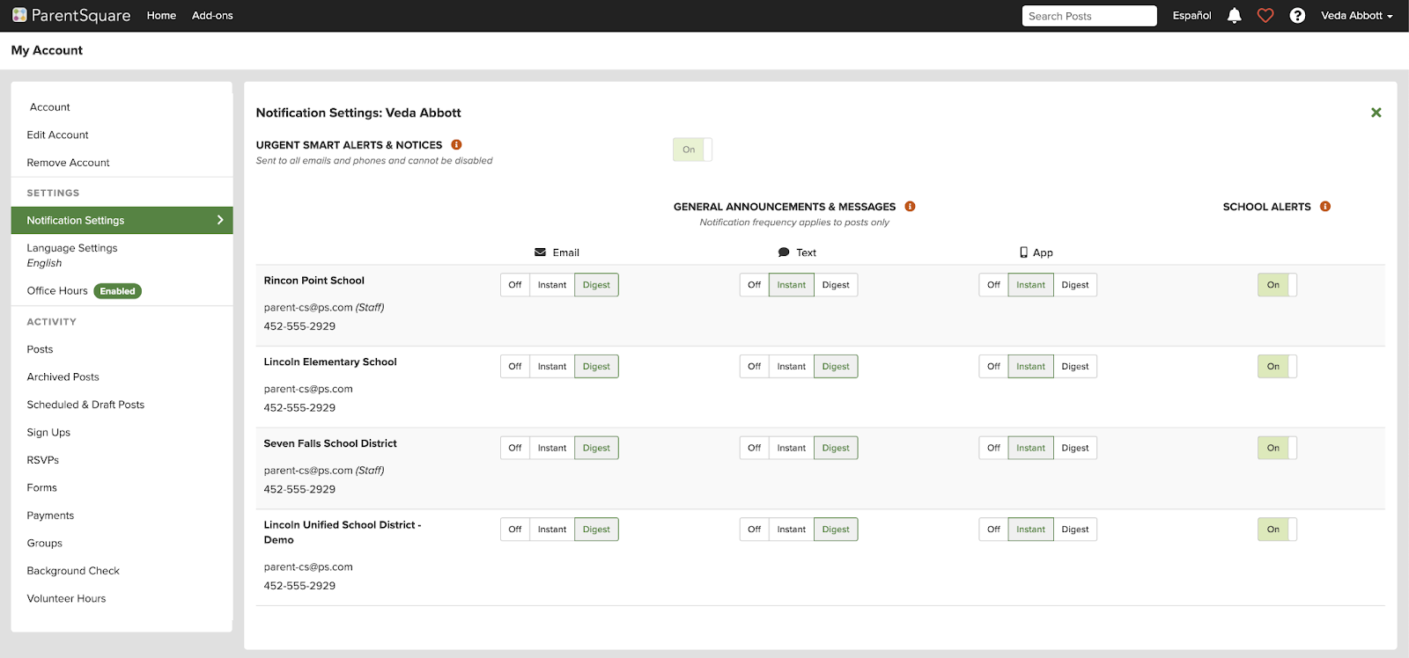
Task: Close notification settings with green X
Action: coord(1376,113)
